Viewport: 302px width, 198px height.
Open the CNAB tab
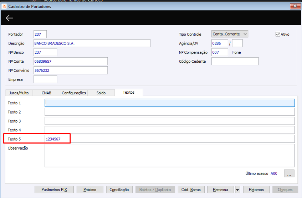[x=46, y=93]
